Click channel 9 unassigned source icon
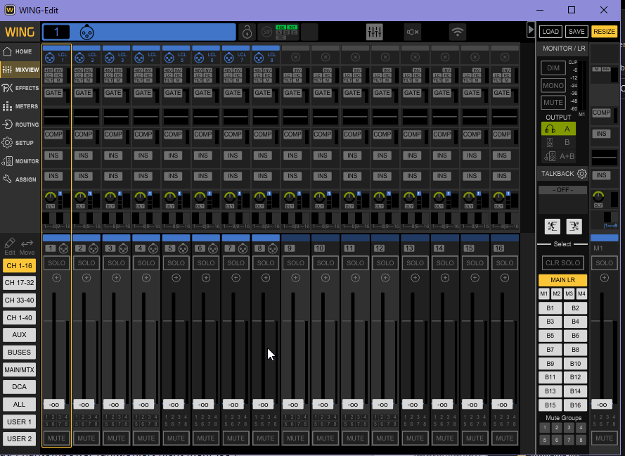The width and height of the screenshot is (625, 456). 295,57
